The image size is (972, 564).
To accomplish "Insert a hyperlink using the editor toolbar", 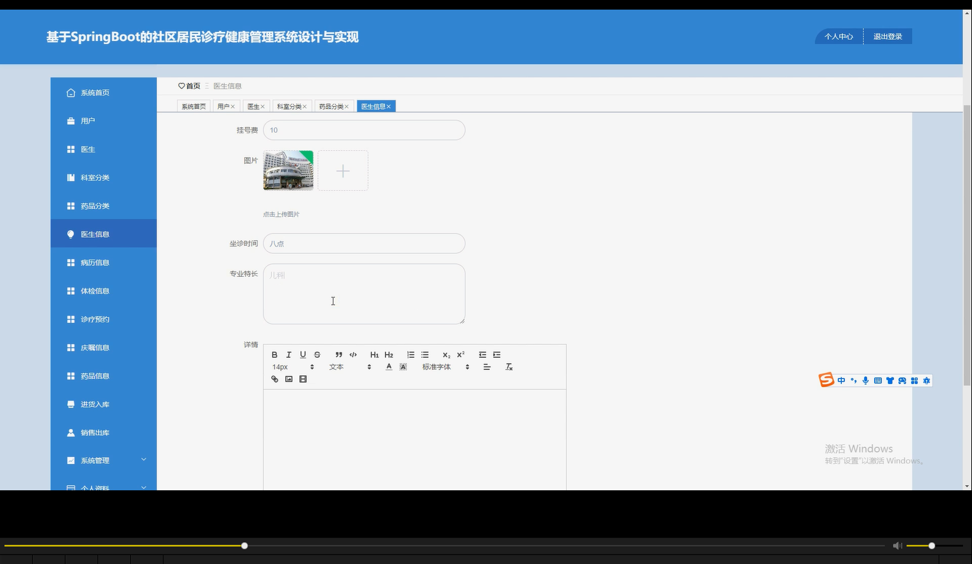I will tap(274, 379).
